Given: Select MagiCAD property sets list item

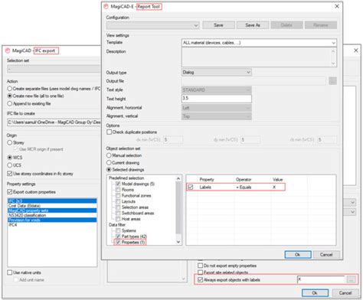Looking at the screenshot, I should coord(52,210).
